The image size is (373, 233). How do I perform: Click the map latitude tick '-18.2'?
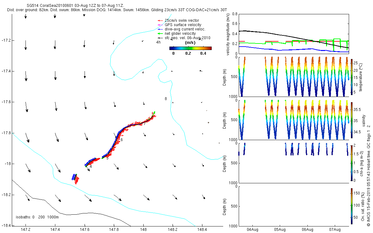[6, 195]
